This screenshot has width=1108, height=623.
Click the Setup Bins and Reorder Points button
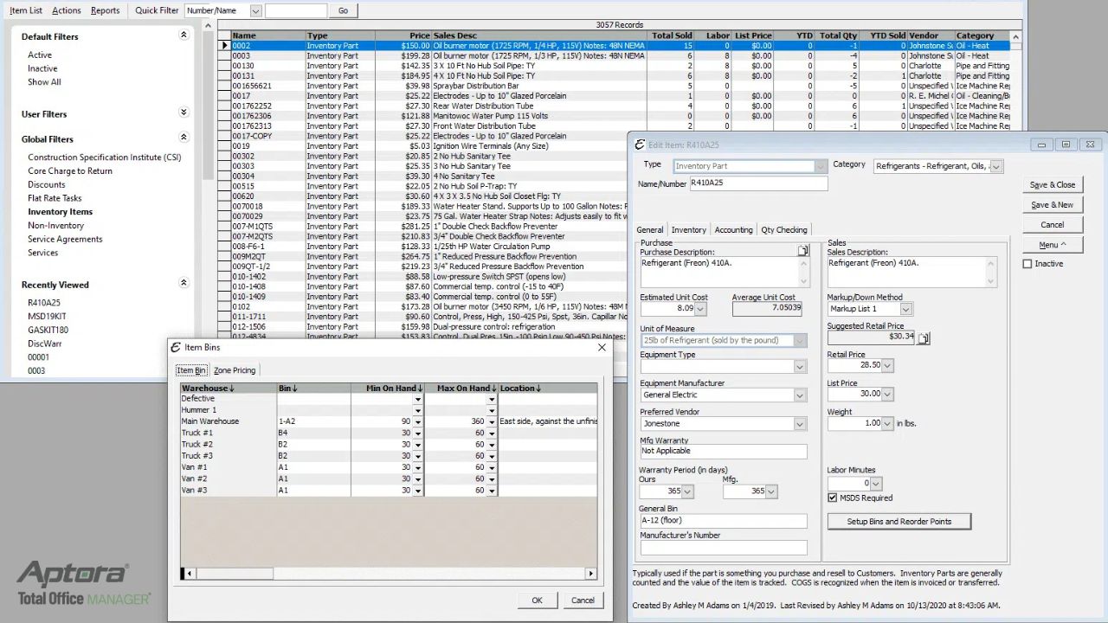coord(899,522)
